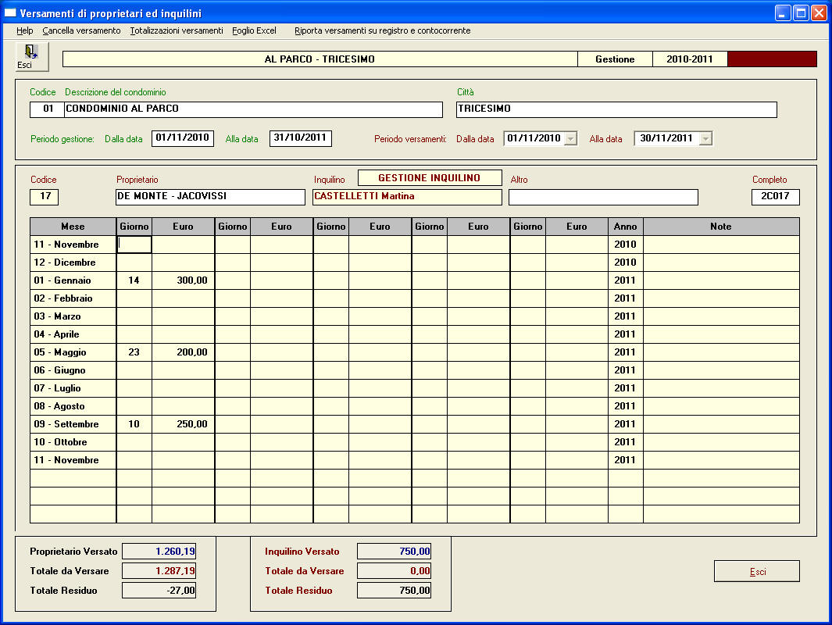The image size is (832, 625).
Task: Click the empty Altro field
Action: tap(603, 197)
